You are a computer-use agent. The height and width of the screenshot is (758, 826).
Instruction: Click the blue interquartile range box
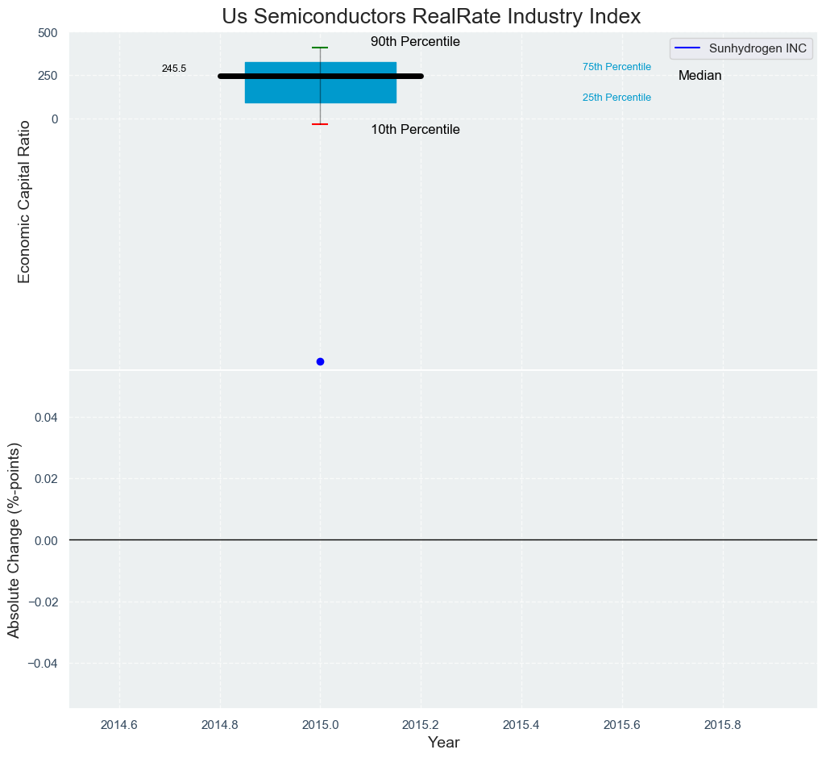click(x=355, y=90)
